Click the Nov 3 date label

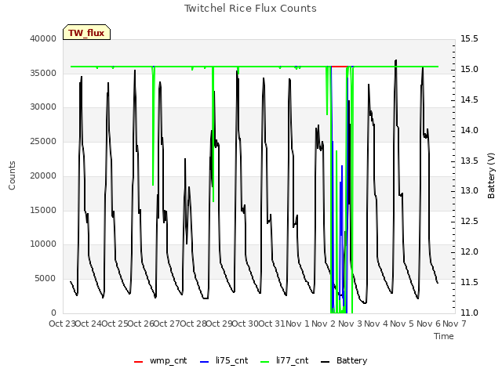[350, 324]
